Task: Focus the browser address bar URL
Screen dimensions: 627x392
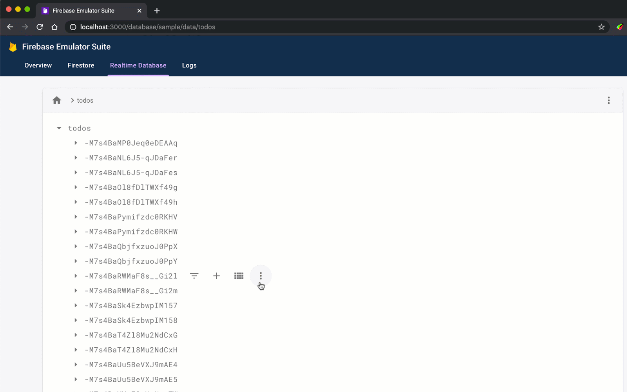Action: (148, 27)
